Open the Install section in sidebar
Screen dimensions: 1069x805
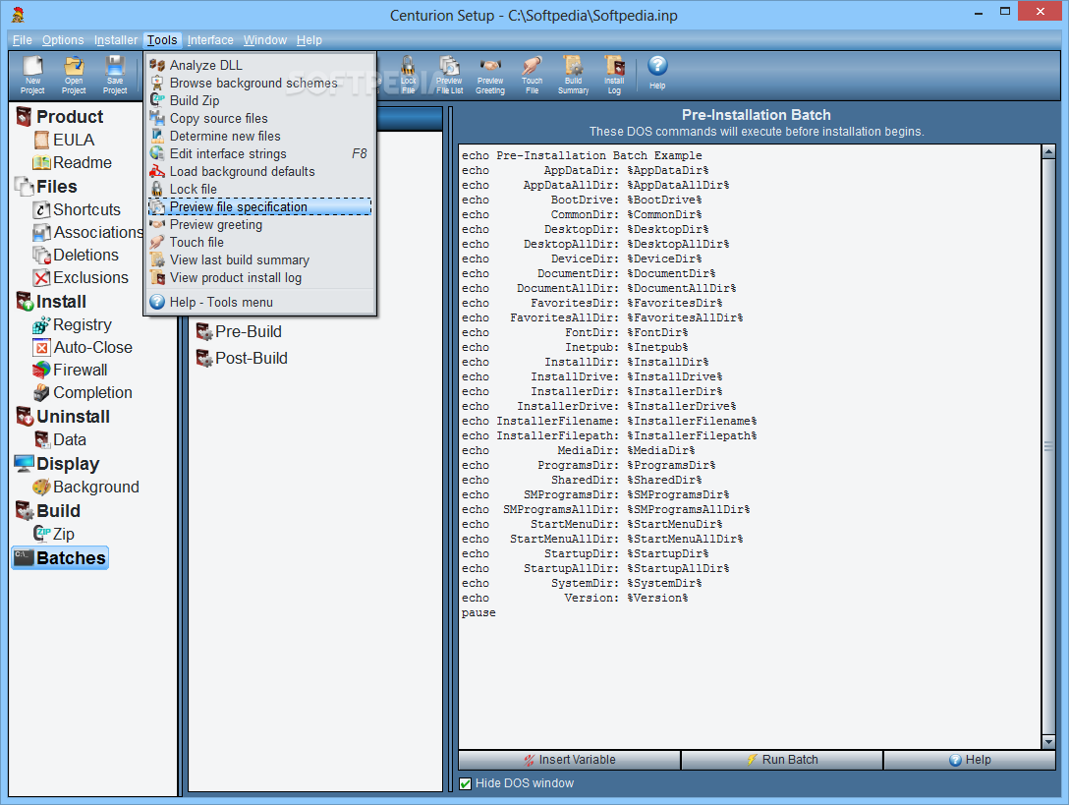coord(51,302)
